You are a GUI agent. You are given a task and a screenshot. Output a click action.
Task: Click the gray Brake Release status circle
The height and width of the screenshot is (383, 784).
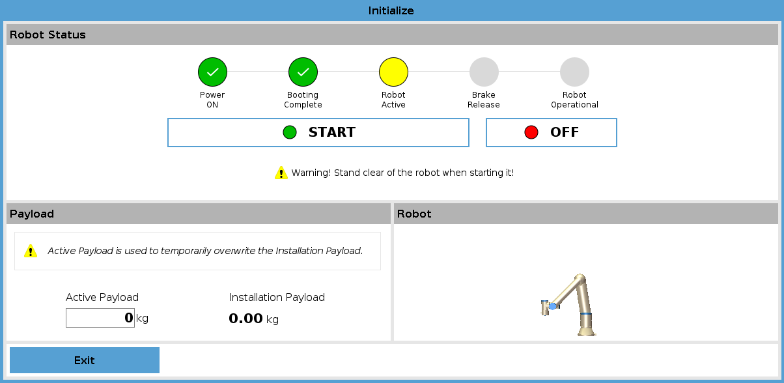(484, 72)
